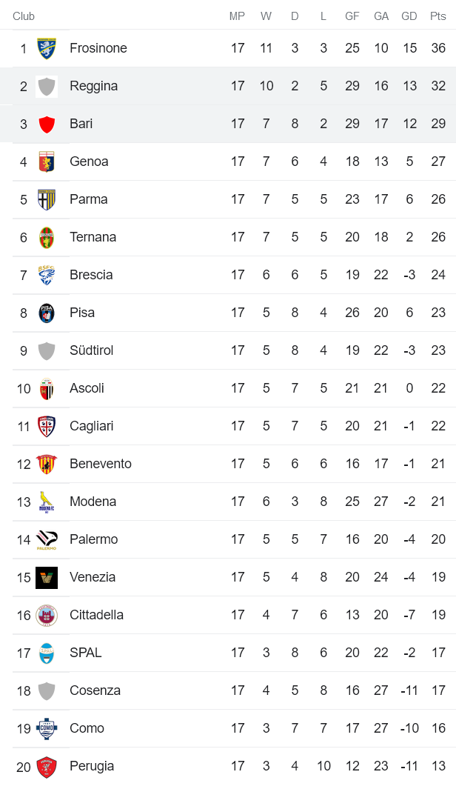Screen dimensions: 456x789
Task: Click the Brescia club logo
Action: 47,276
